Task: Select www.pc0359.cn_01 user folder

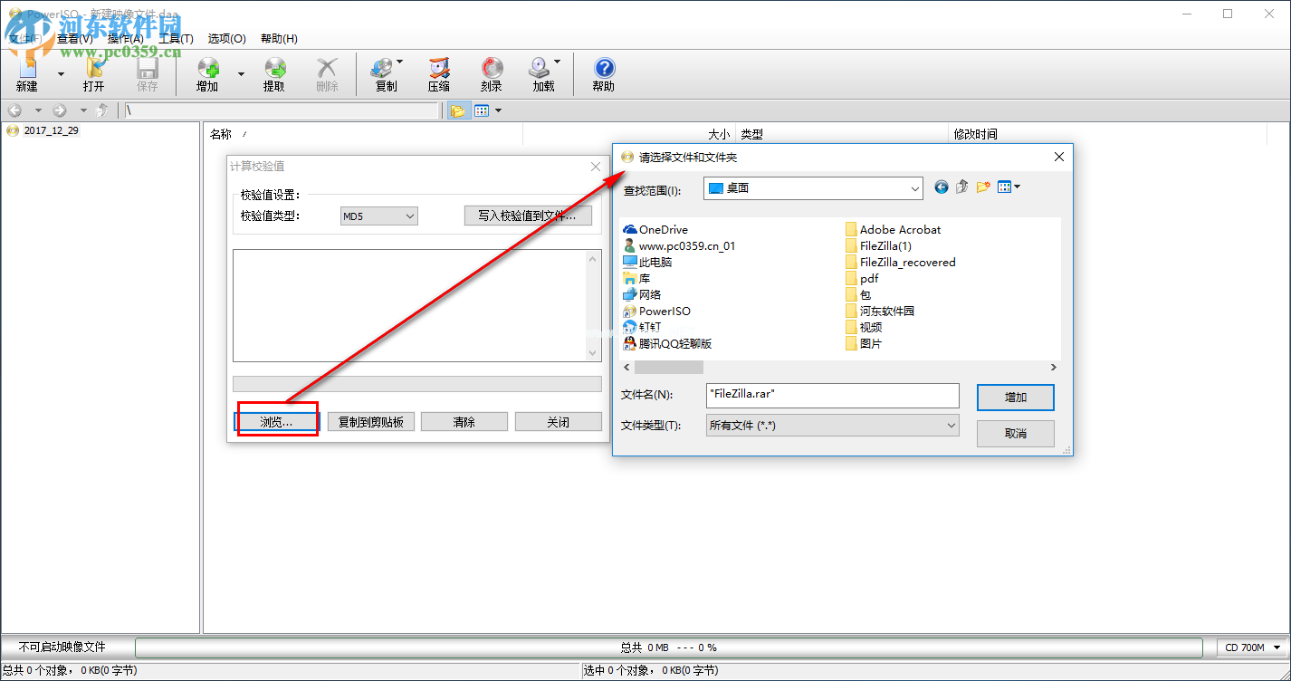Action: [x=679, y=245]
